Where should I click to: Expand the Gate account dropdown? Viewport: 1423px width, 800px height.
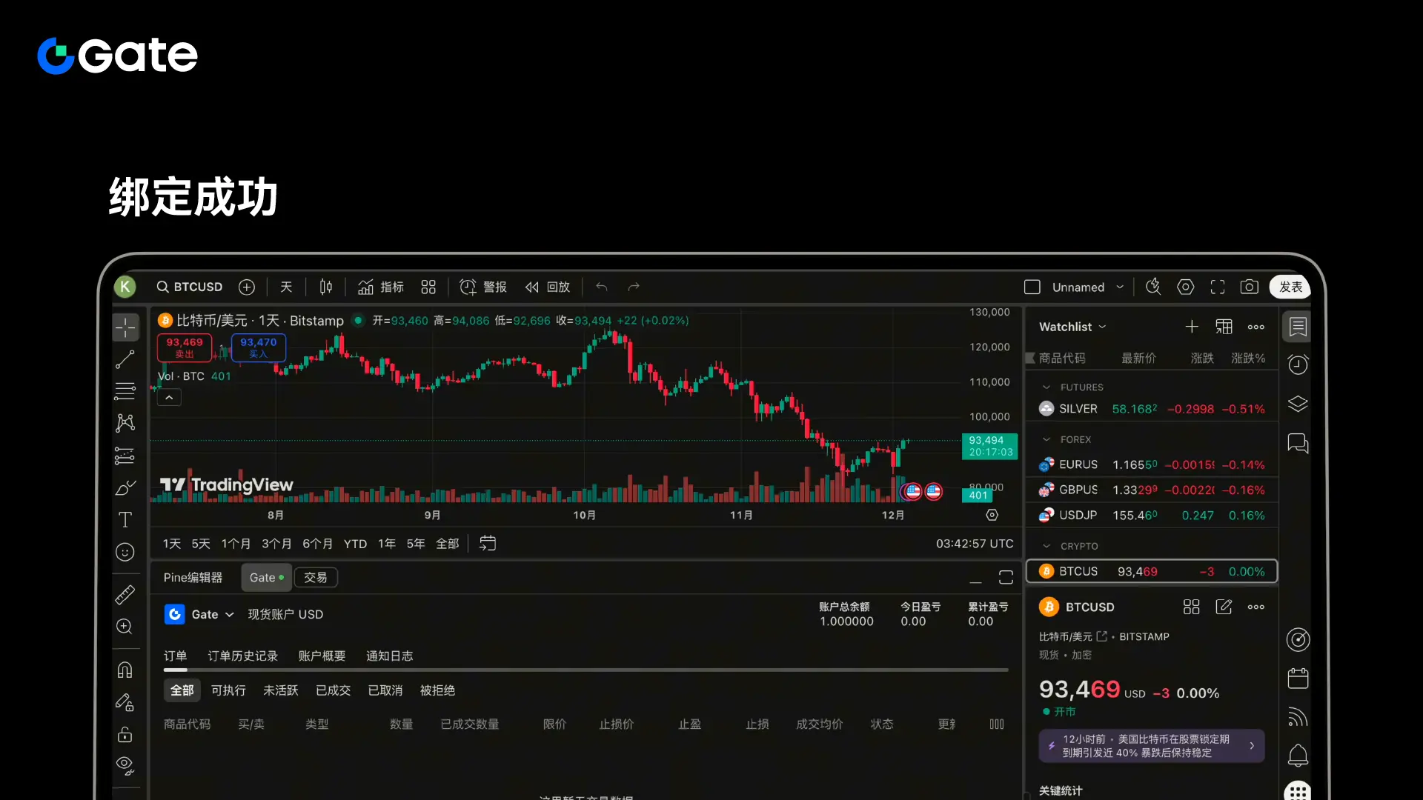tap(229, 615)
